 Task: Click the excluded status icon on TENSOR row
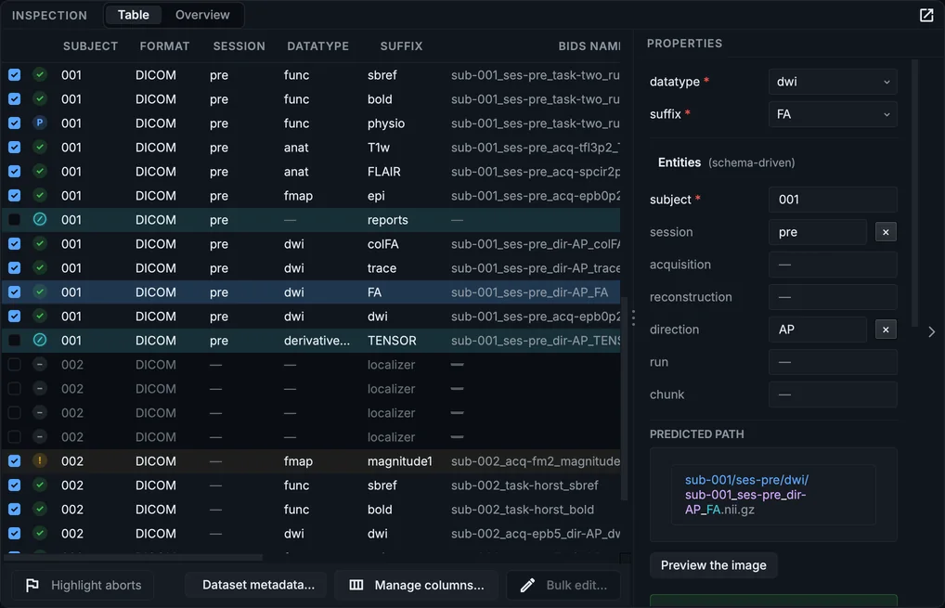point(40,340)
